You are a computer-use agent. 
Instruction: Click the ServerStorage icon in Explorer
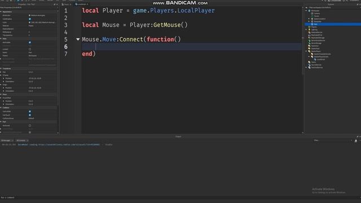click(x=310, y=43)
